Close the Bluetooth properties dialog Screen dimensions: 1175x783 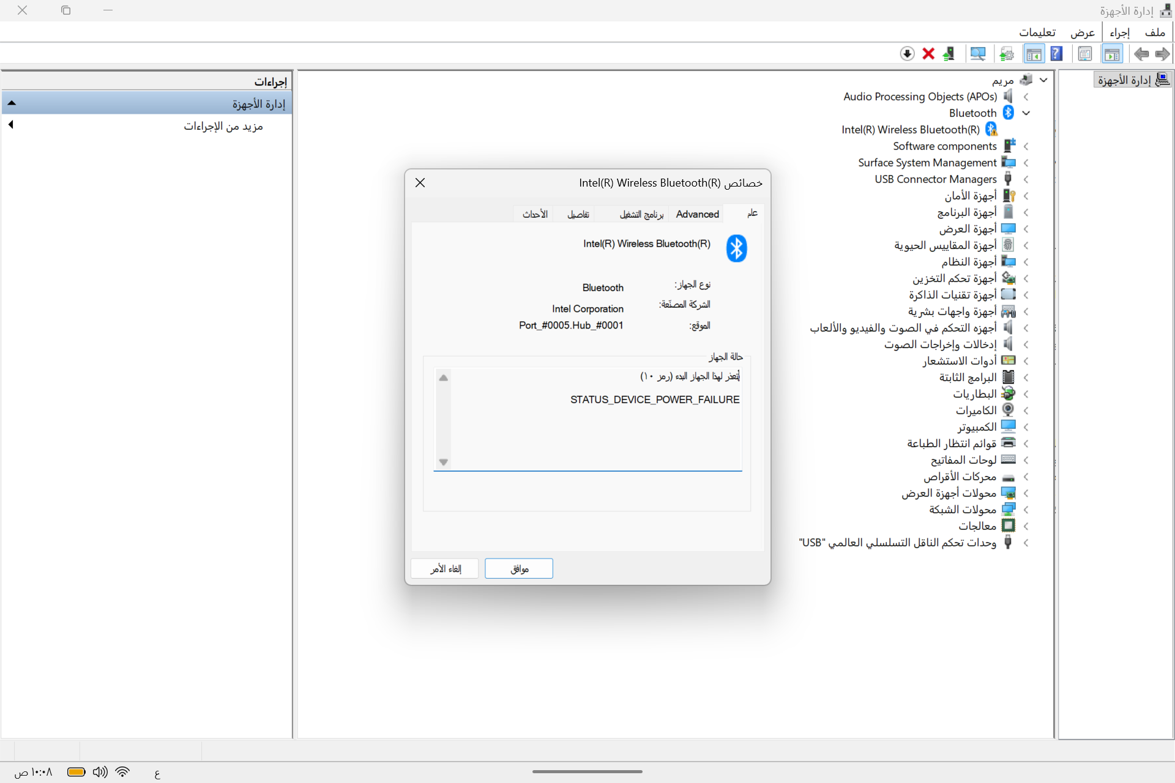coord(420,183)
